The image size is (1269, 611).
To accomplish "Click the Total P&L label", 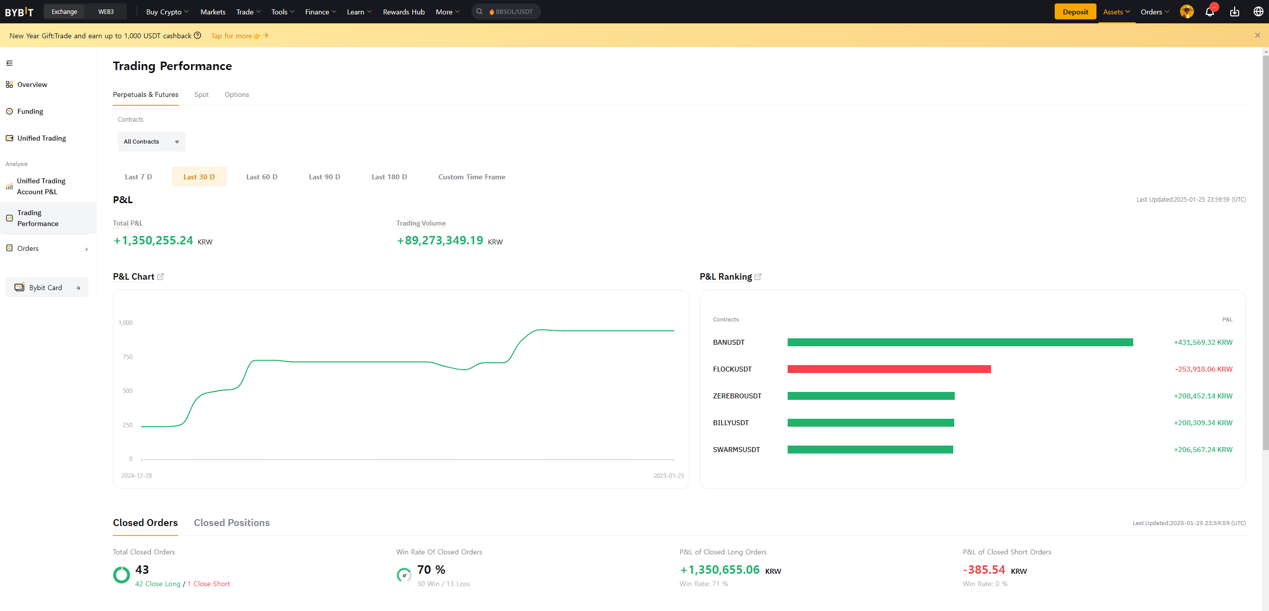I will (x=128, y=223).
